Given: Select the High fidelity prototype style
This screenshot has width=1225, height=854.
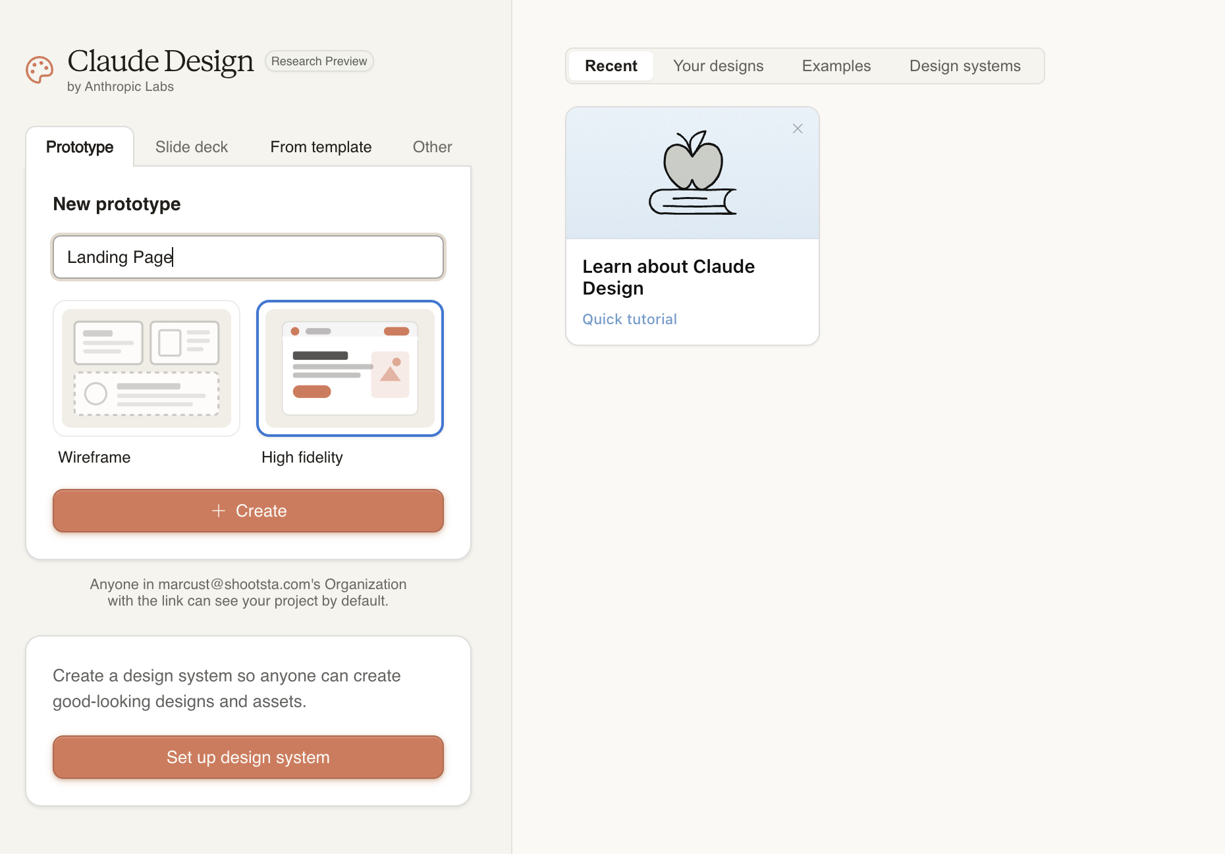Looking at the screenshot, I should tap(350, 369).
